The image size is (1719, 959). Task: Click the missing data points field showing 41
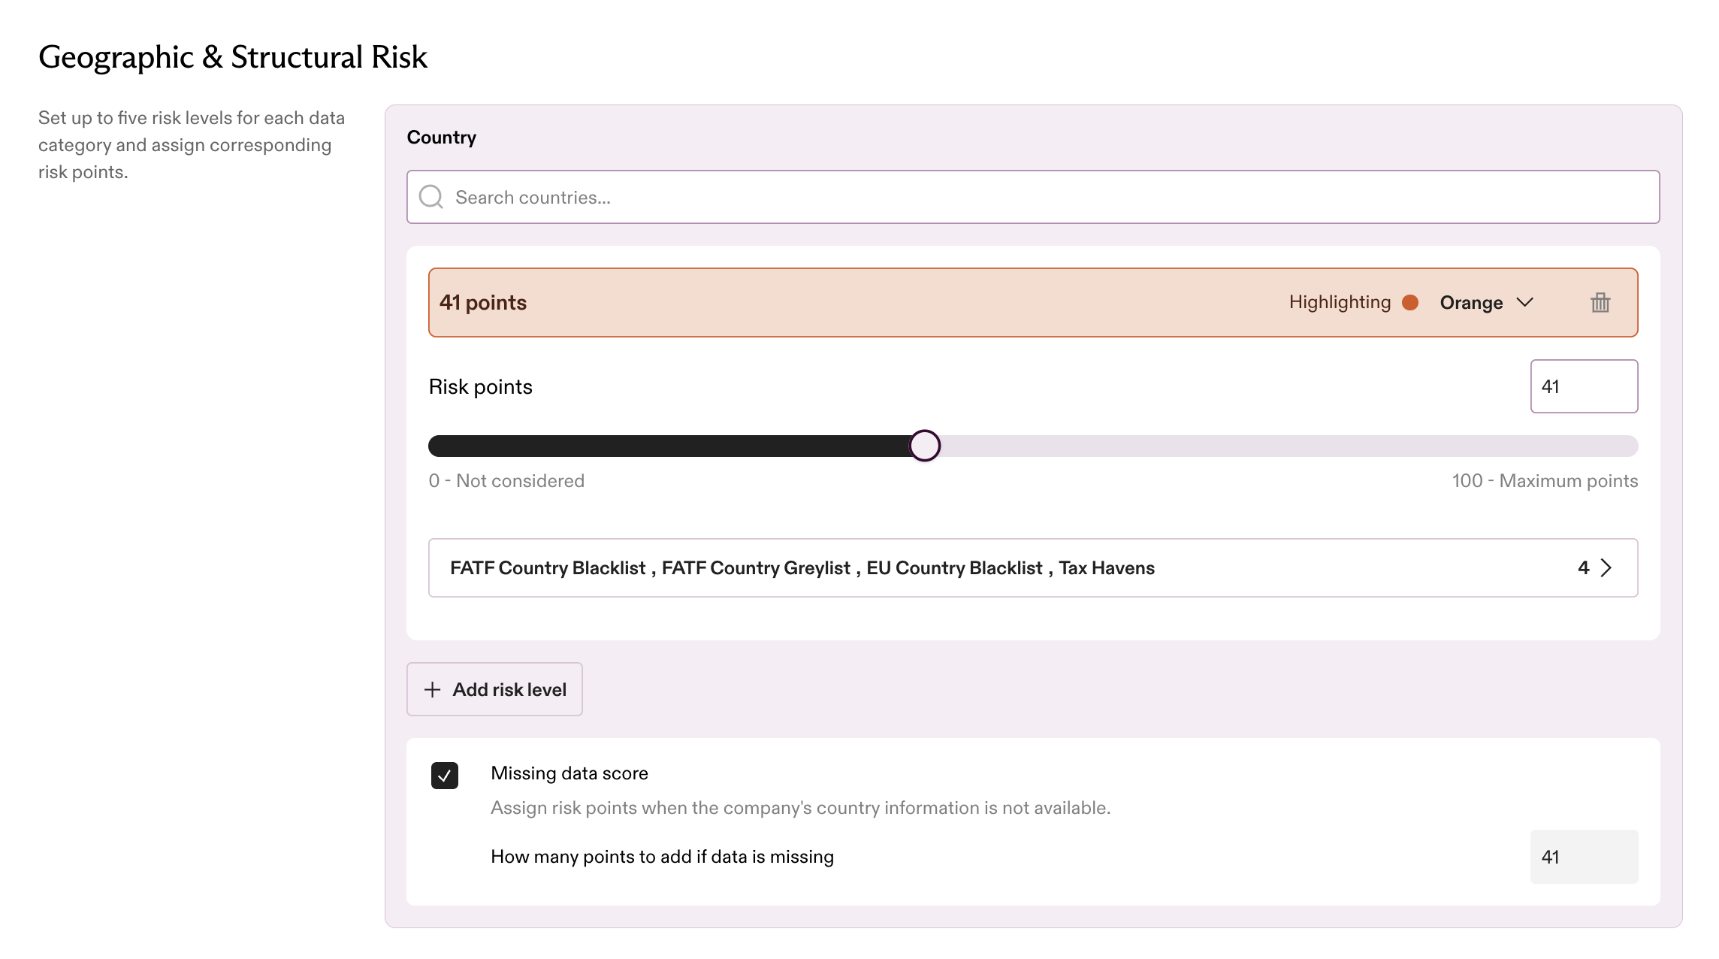coord(1584,857)
